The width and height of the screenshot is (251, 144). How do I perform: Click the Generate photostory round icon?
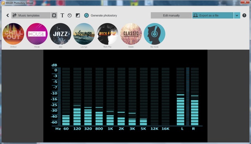point(86,15)
